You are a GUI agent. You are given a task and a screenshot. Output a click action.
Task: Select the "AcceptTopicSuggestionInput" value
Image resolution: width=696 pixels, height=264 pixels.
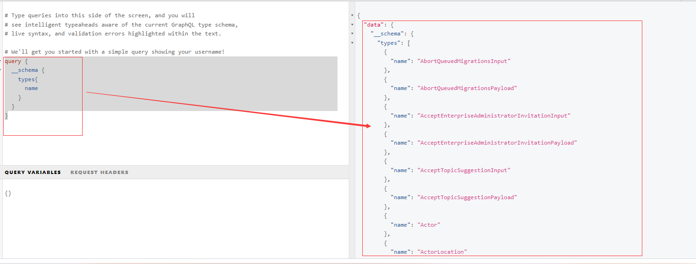tap(464, 170)
